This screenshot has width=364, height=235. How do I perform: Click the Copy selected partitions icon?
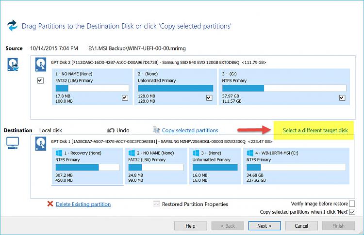click(x=156, y=130)
